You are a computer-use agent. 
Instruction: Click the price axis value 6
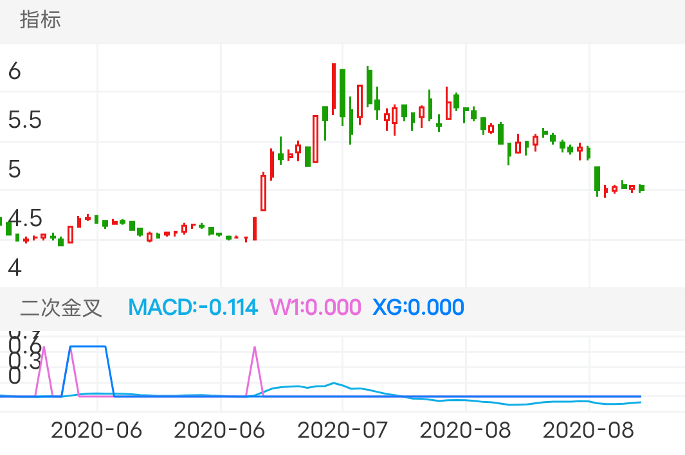click(15, 72)
